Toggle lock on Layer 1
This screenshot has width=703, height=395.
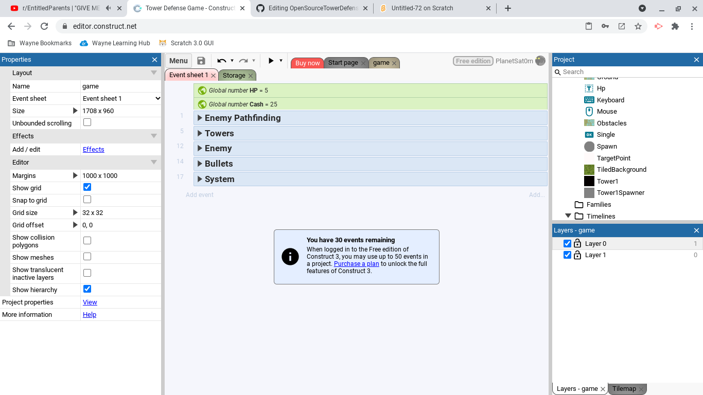point(577,255)
